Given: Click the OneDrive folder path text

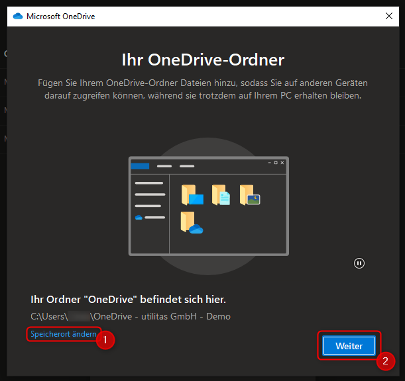Looking at the screenshot, I should [x=131, y=316].
